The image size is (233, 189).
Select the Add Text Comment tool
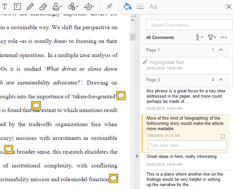pyautogui.click(x=5, y=7)
